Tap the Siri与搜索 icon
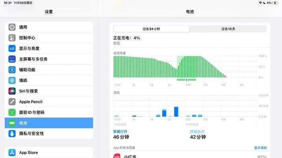 pos(12,91)
